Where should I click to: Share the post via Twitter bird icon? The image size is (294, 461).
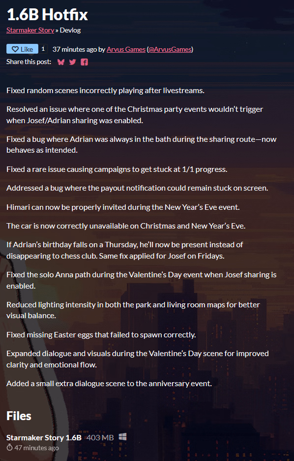coord(72,62)
